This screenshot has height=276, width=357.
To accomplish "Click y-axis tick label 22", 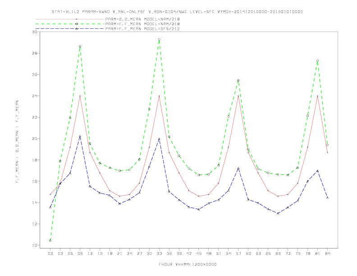I will (x=35, y=117).
